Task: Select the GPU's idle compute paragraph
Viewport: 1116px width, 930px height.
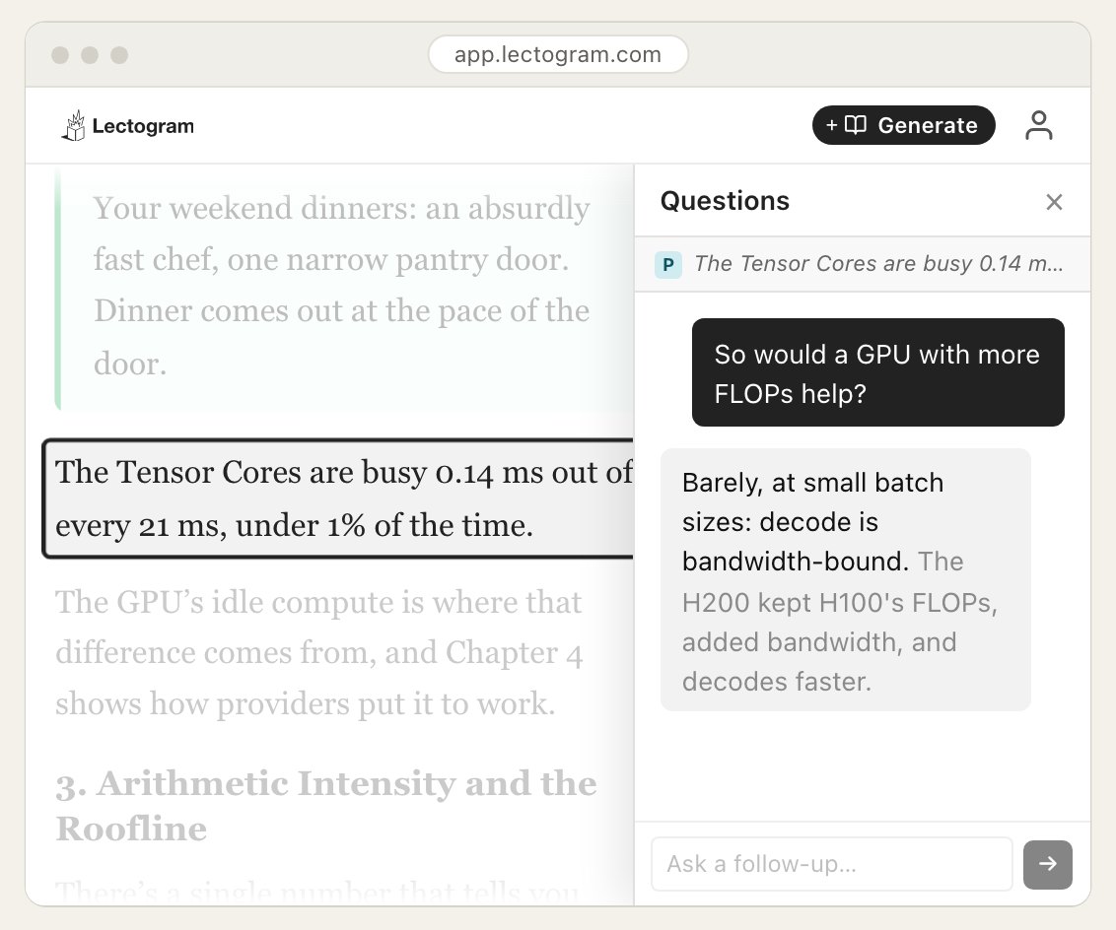Action: [x=318, y=653]
